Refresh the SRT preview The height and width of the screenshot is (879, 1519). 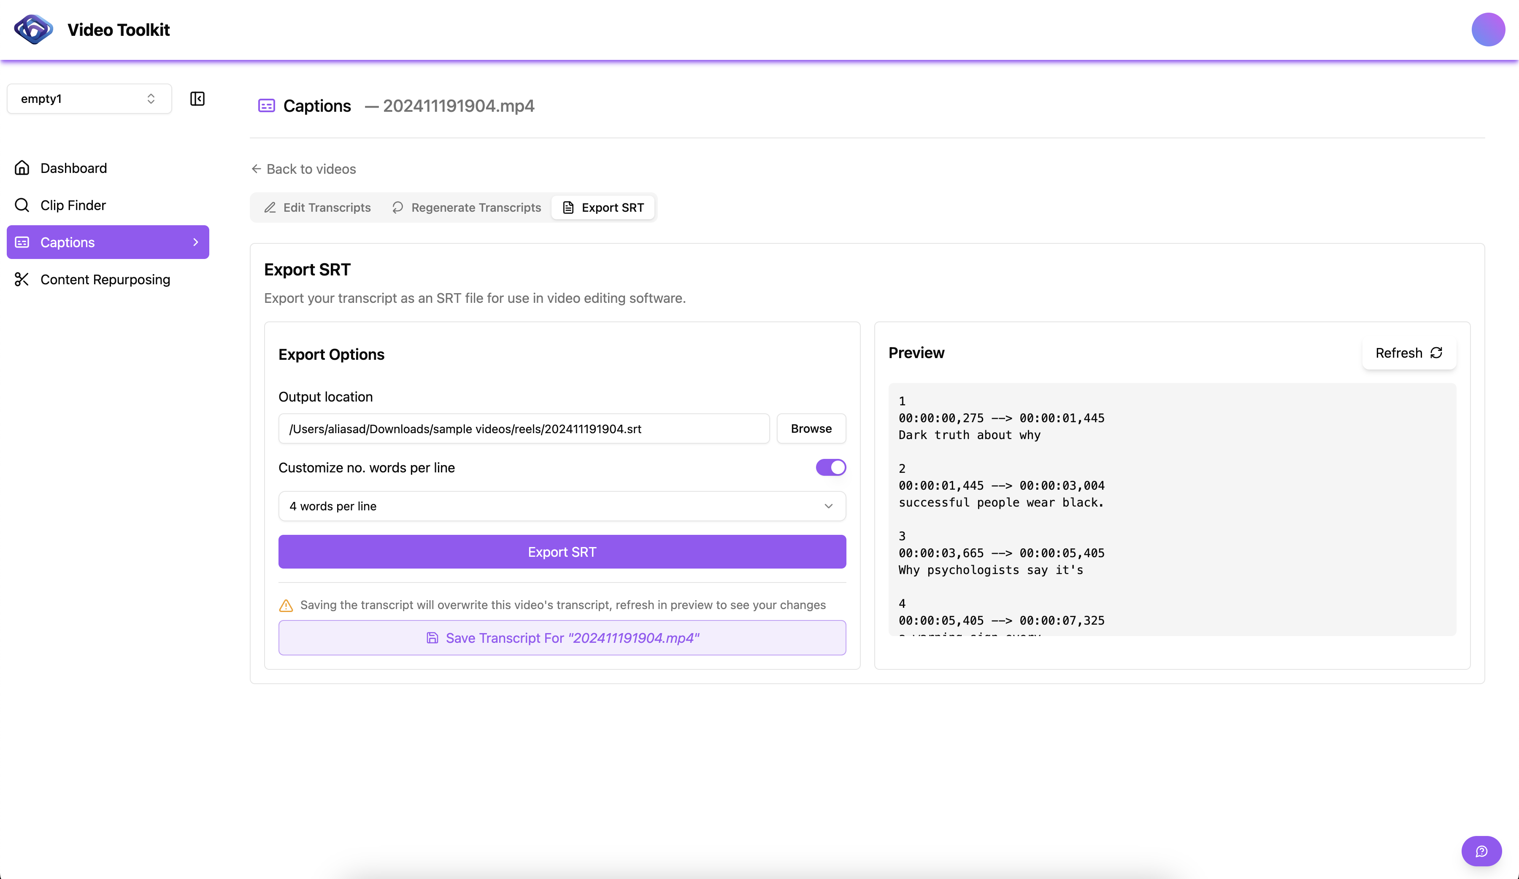[1409, 353]
